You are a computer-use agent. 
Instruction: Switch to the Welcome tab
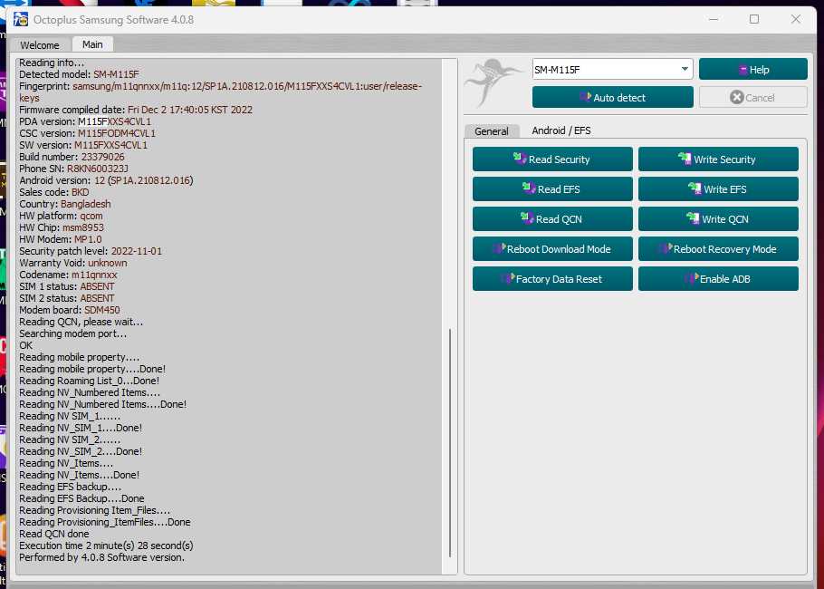[x=40, y=45]
